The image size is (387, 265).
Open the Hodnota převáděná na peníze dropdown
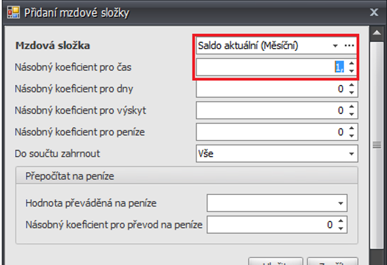(341, 203)
